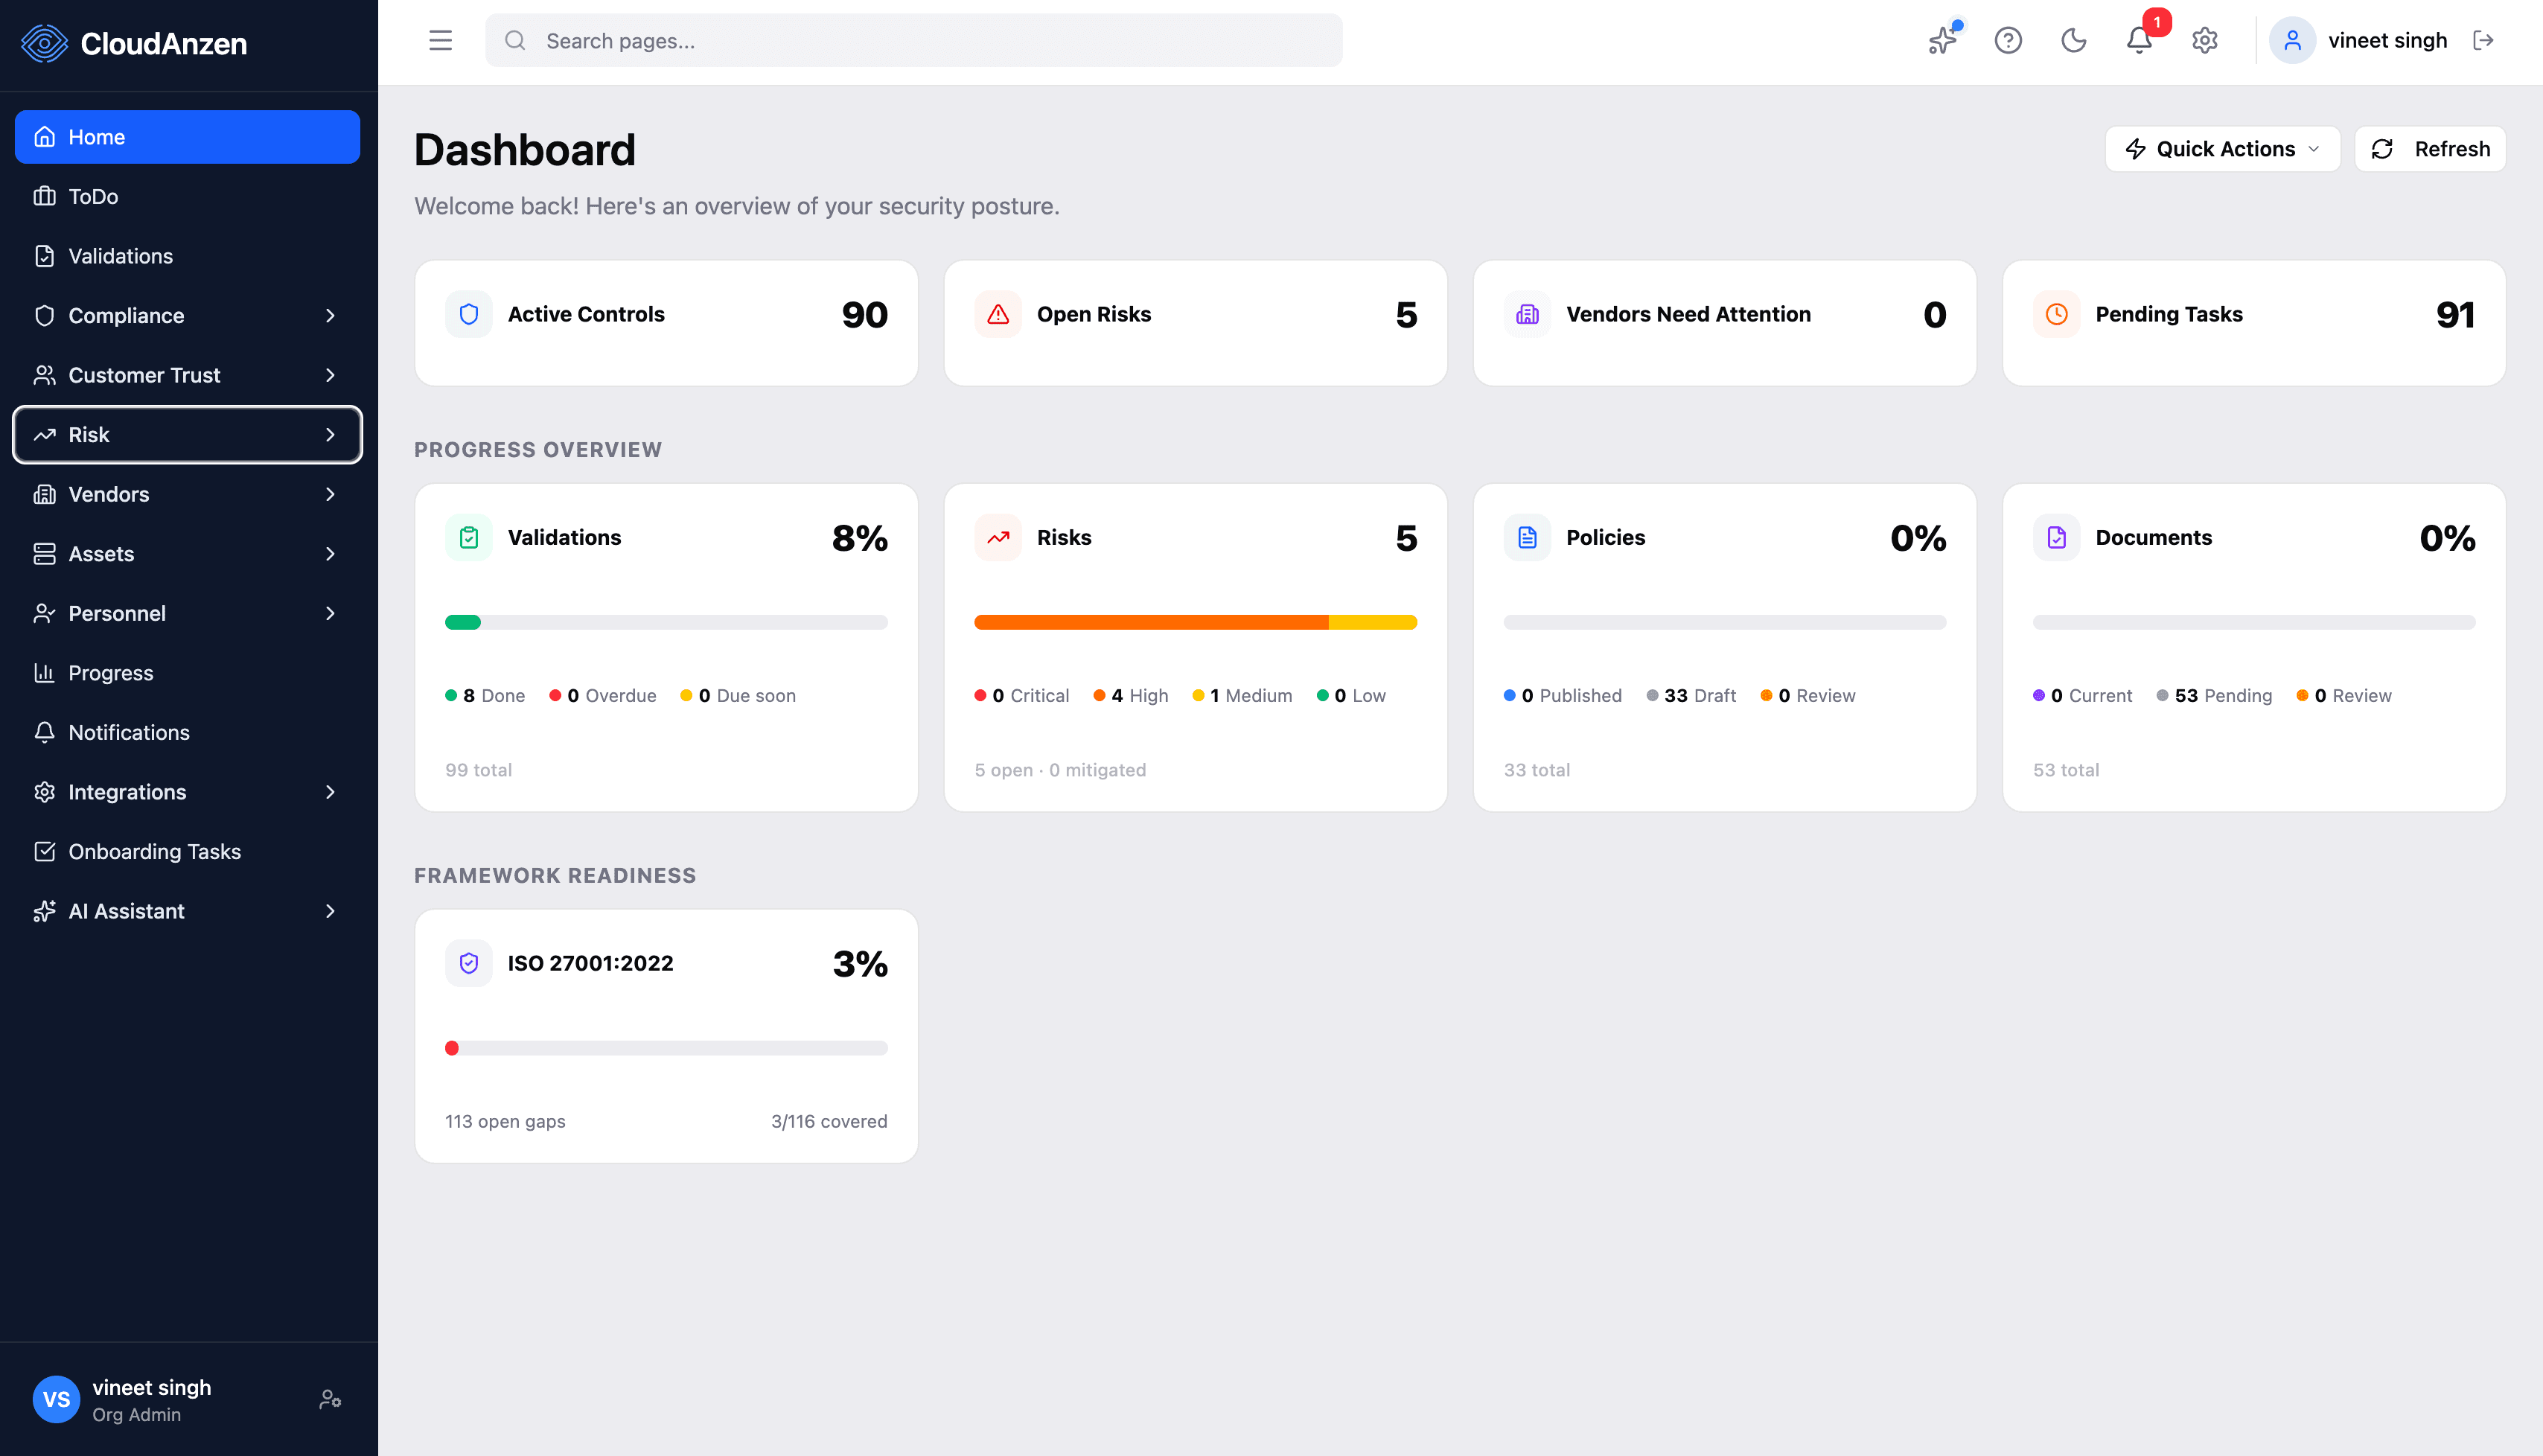2543x1456 pixels.
Task: Toggle the sidebar hamburger menu
Action: point(440,41)
